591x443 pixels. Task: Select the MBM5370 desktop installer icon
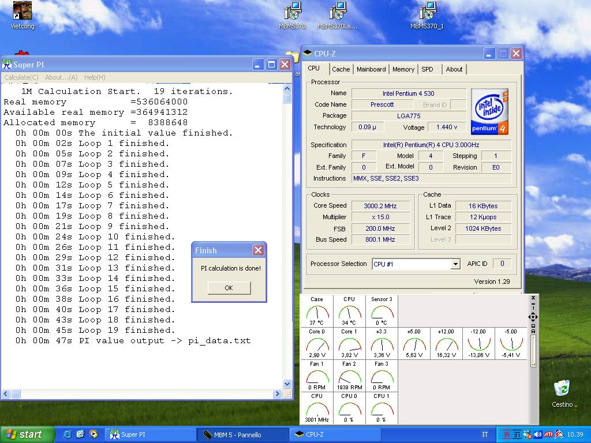click(x=292, y=15)
